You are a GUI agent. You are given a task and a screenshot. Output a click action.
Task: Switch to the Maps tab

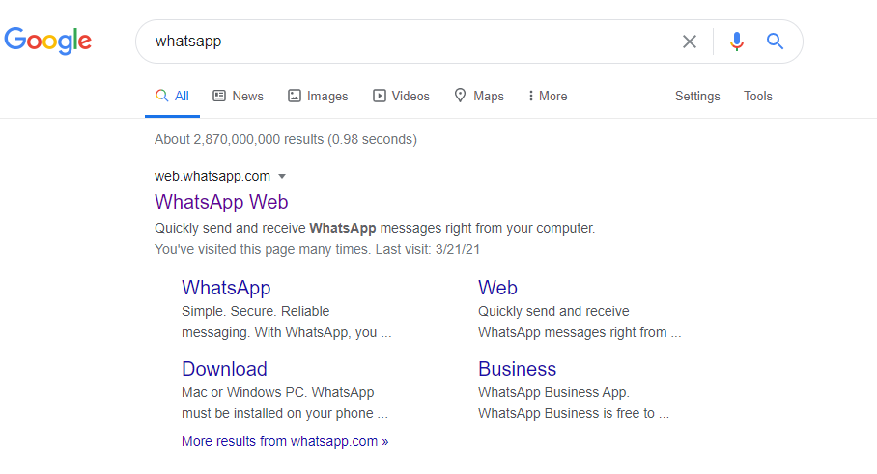pyautogui.click(x=479, y=96)
